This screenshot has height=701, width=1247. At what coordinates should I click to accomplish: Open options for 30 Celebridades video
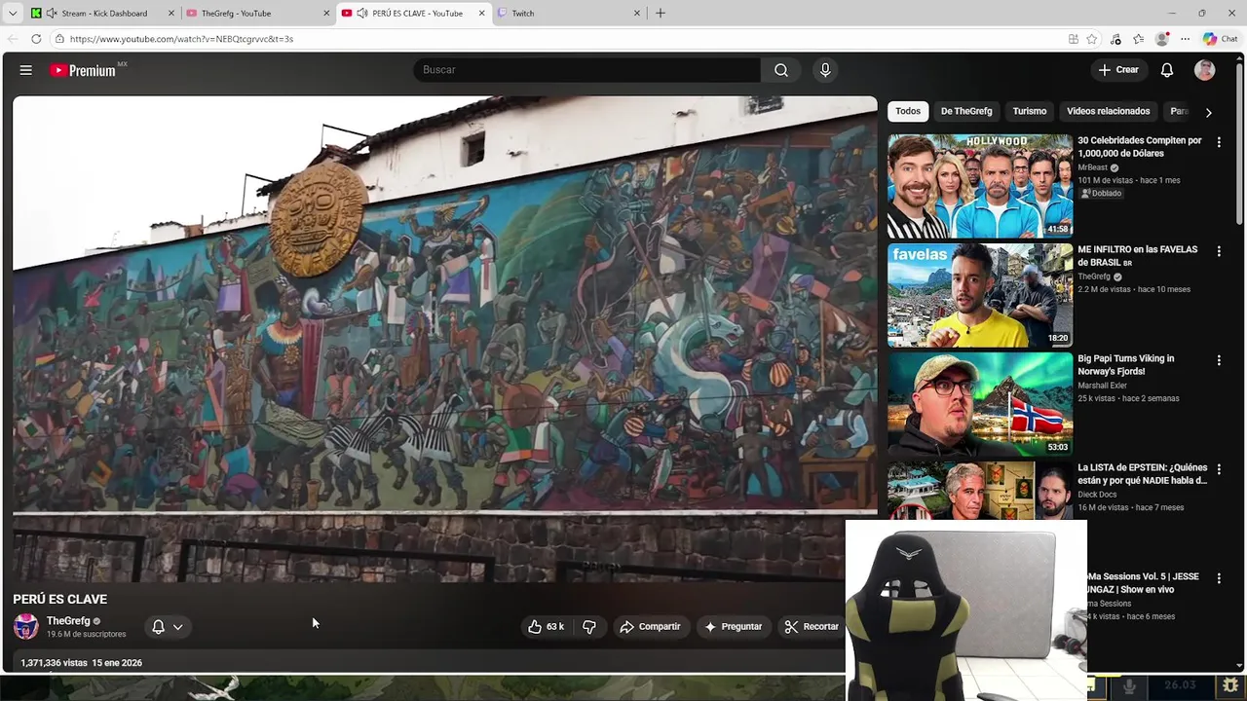(1219, 142)
